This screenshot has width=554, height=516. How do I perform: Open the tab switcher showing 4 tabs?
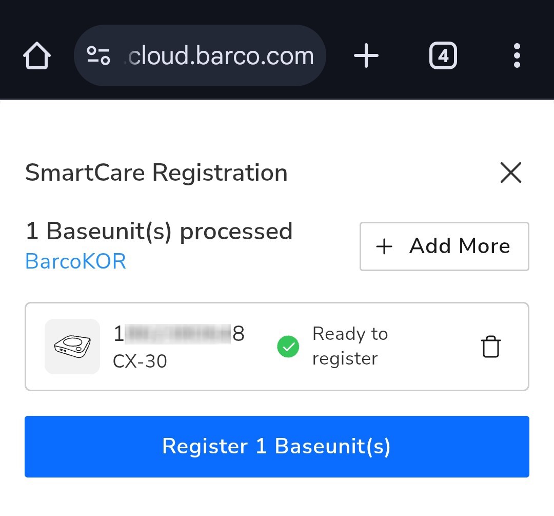pos(443,55)
